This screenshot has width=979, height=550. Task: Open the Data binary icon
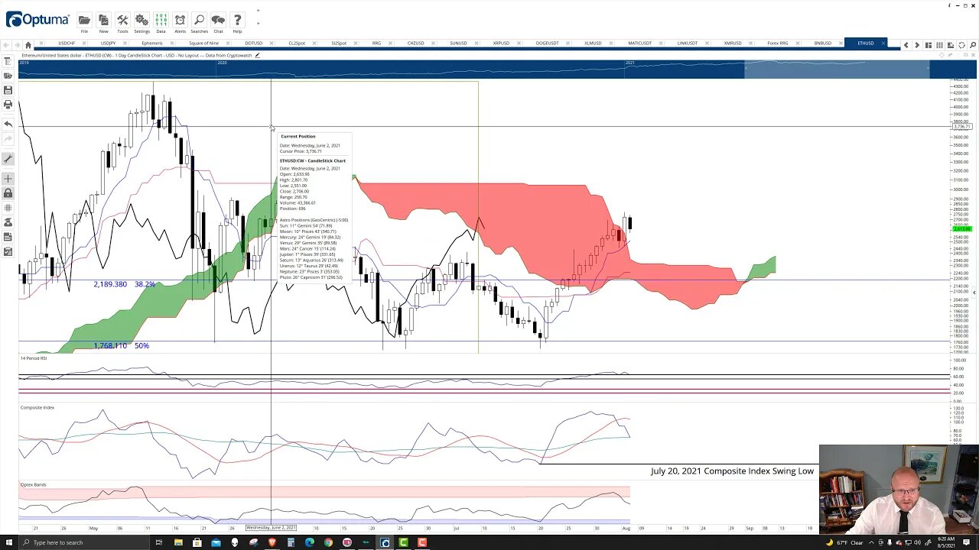coord(161,20)
